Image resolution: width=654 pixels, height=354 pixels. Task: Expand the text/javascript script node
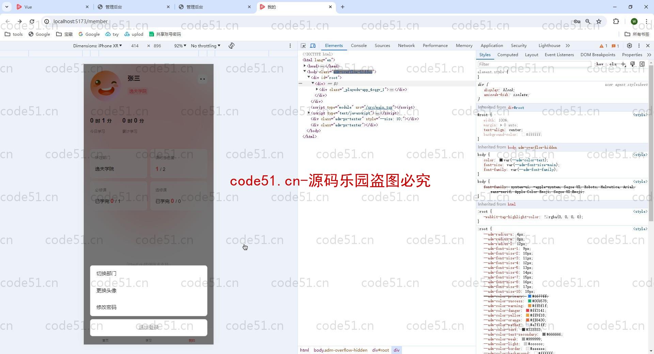tap(309, 113)
